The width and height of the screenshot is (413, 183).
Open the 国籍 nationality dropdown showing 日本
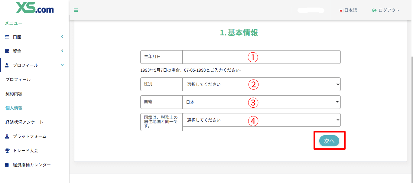pyautogui.click(x=261, y=102)
